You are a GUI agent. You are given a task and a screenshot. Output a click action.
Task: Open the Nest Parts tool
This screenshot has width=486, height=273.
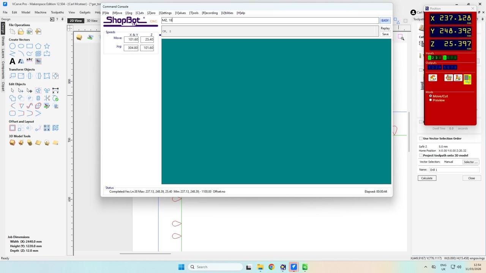55,128
